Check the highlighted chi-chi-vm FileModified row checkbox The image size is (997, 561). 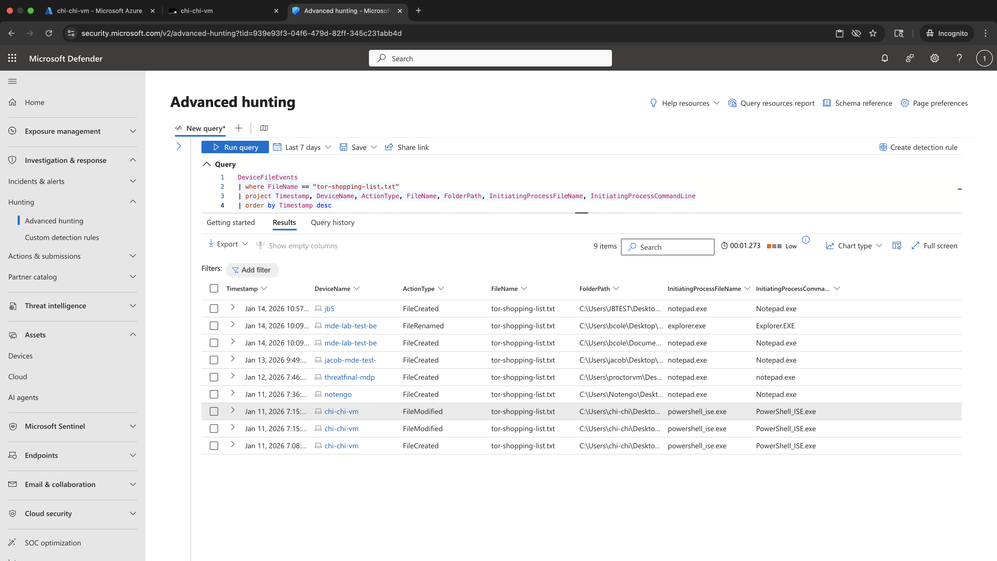(x=214, y=411)
